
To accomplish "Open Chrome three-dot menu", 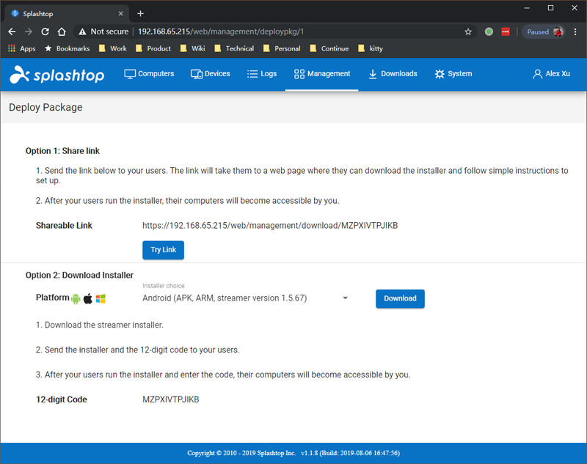I will coord(575,32).
